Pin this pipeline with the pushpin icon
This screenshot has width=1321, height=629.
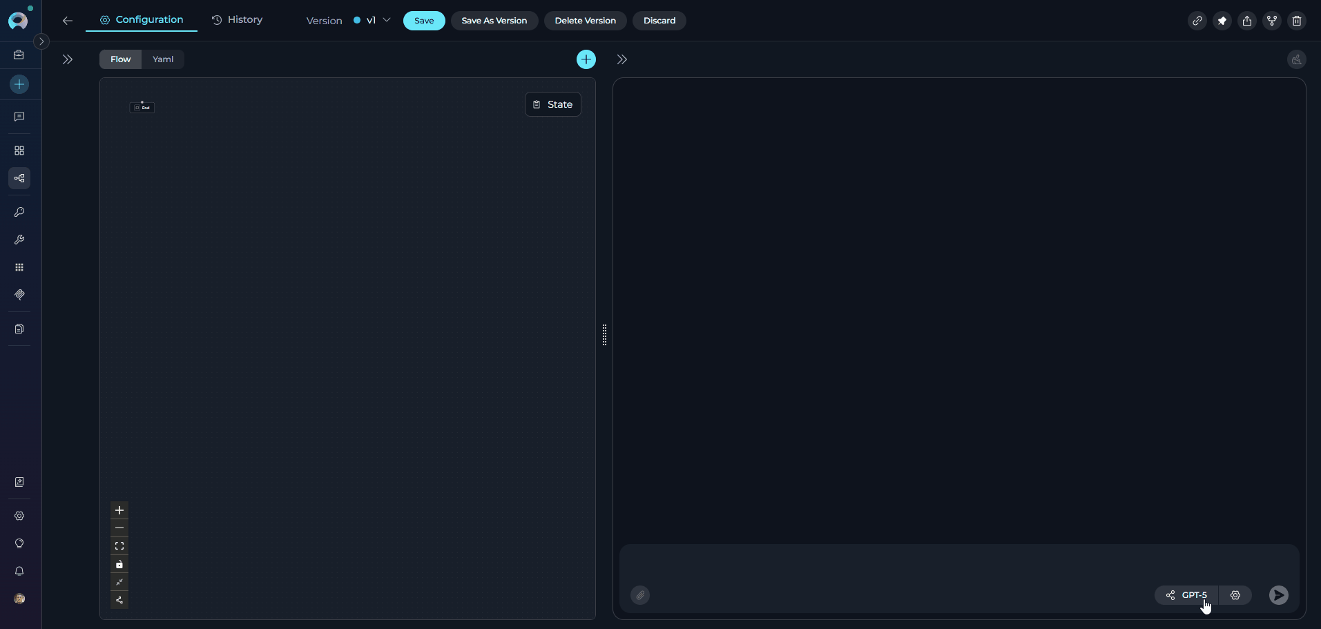click(x=1222, y=21)
